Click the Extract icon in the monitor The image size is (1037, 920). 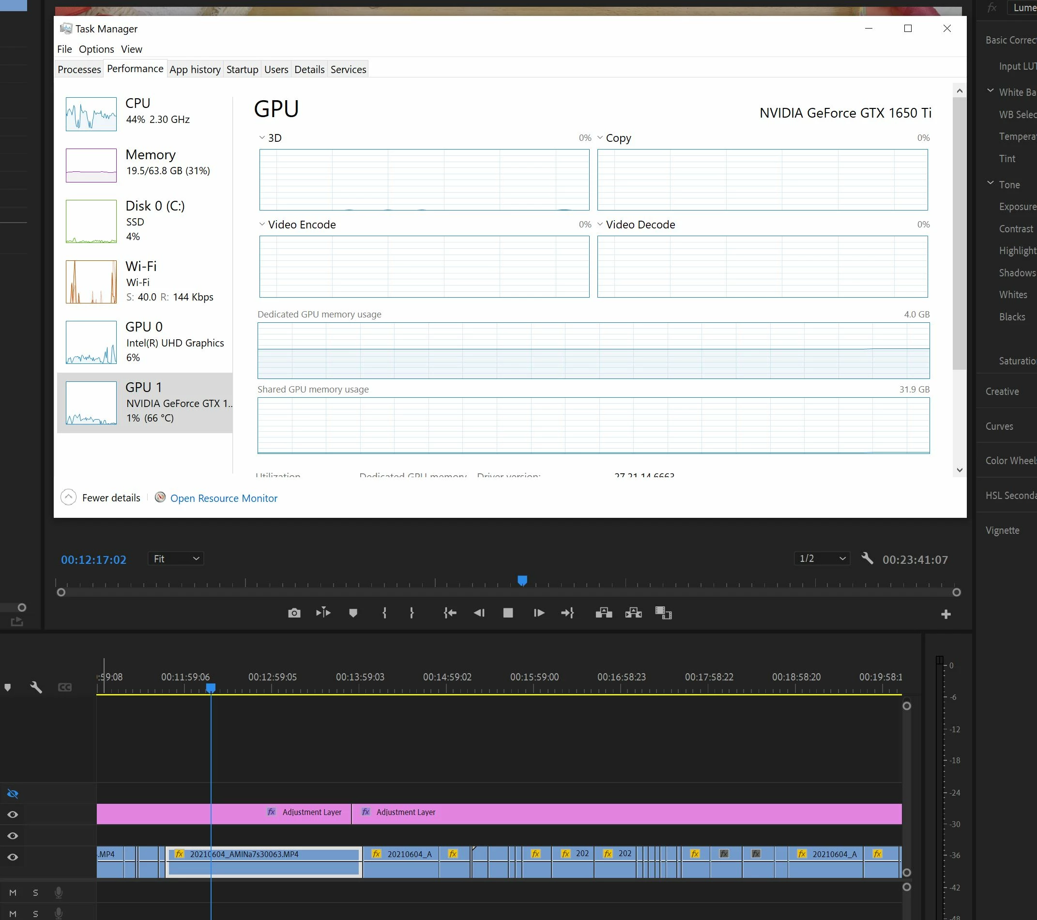coord(633,613)
